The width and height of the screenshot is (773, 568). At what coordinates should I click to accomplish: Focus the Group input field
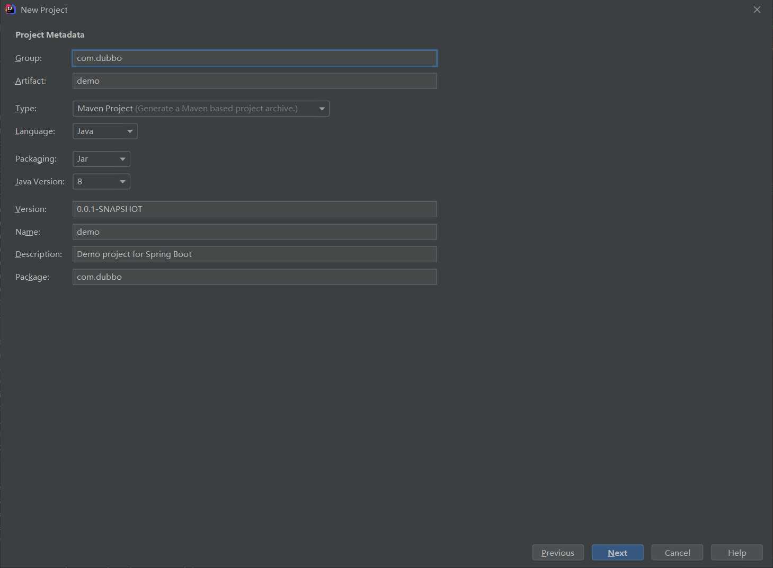click(254, 58)
